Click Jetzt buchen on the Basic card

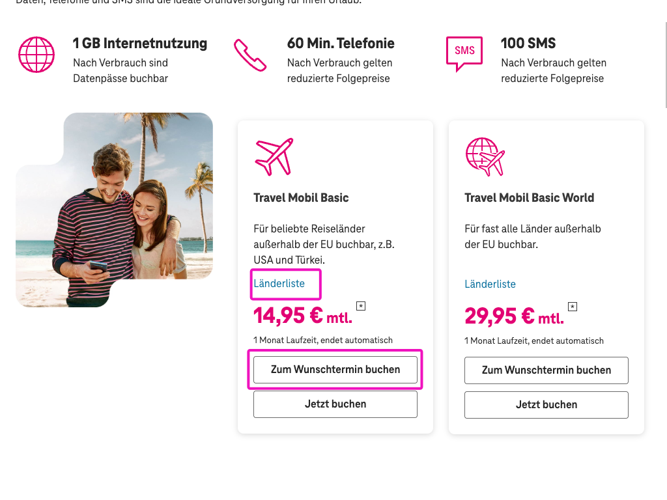click(335, 404)
